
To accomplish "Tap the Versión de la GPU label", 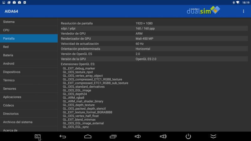I will [73, 59].
